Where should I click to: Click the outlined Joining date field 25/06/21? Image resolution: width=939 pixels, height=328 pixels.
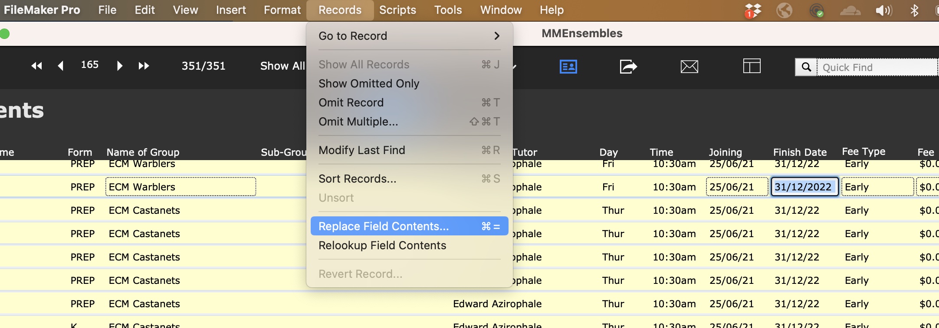tap(737, 187)
